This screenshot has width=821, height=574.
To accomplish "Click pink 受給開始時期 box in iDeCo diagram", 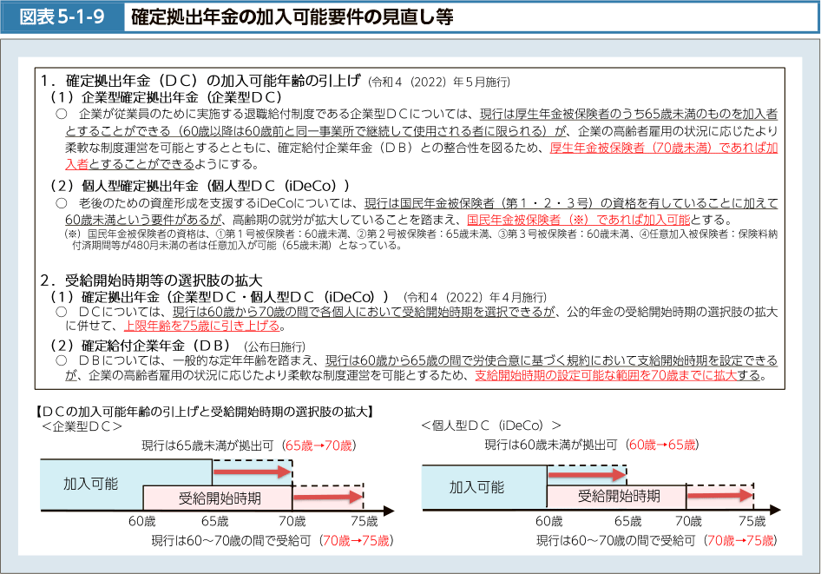I will coord(618,497).
